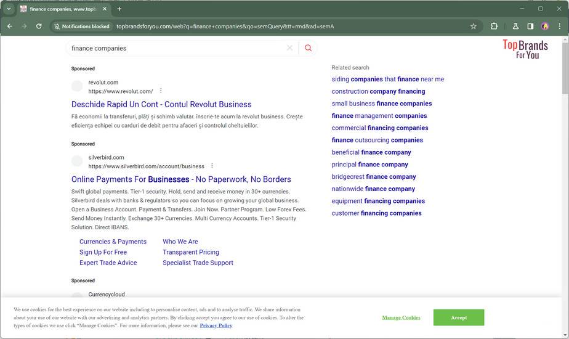The width and height of the screenshot is (569, 339).
Task: Open a new browser tab
Action: [x=119, y=9]
